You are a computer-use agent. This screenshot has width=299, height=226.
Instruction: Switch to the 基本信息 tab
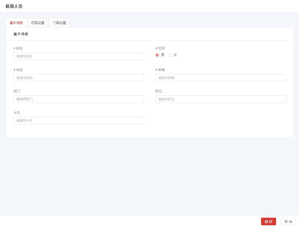(16, 23)
